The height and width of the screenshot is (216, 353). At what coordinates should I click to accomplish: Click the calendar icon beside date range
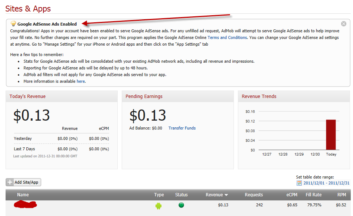[x=299, y=183]
